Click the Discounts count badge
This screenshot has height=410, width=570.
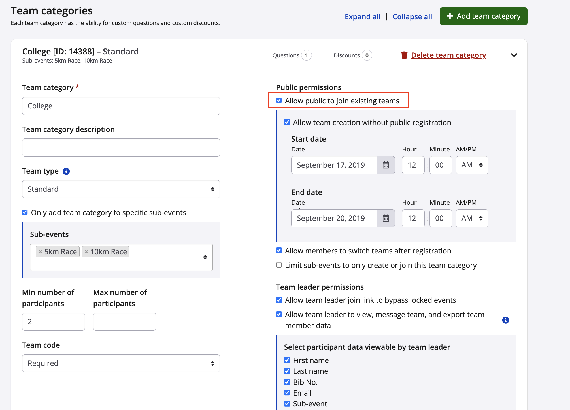tap(367, 55)
